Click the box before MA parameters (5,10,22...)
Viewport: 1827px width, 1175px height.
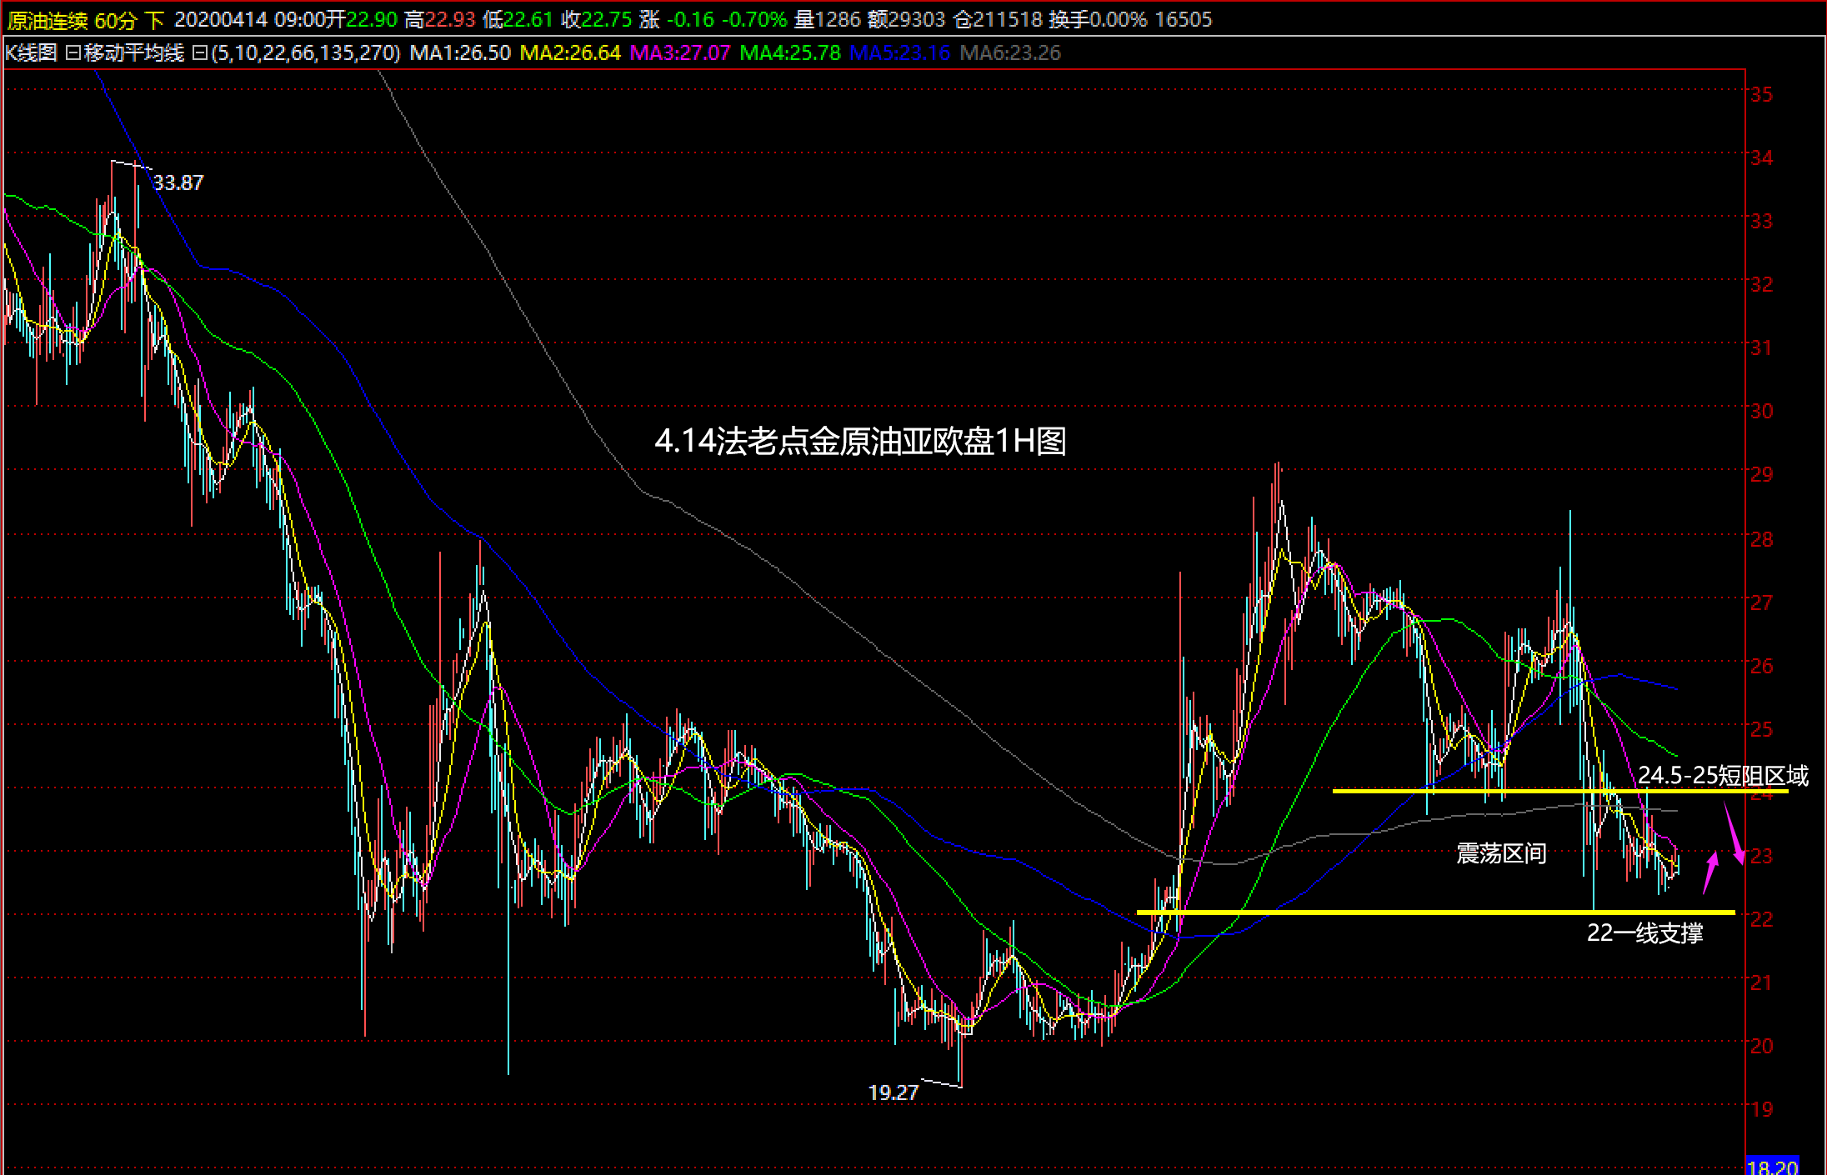(x=199, y=53)
